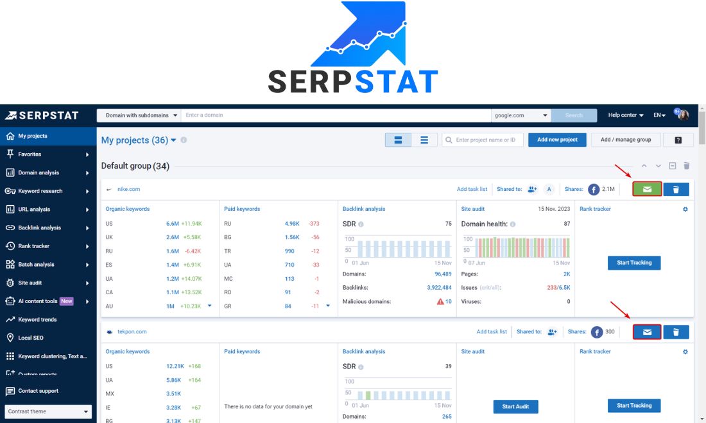Open the help question mark icon
The image size is (706, 423).
pos(678,140)
